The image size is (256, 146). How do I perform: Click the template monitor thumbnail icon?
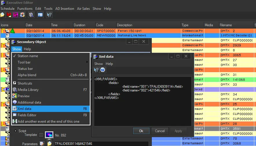coord(49,135)
